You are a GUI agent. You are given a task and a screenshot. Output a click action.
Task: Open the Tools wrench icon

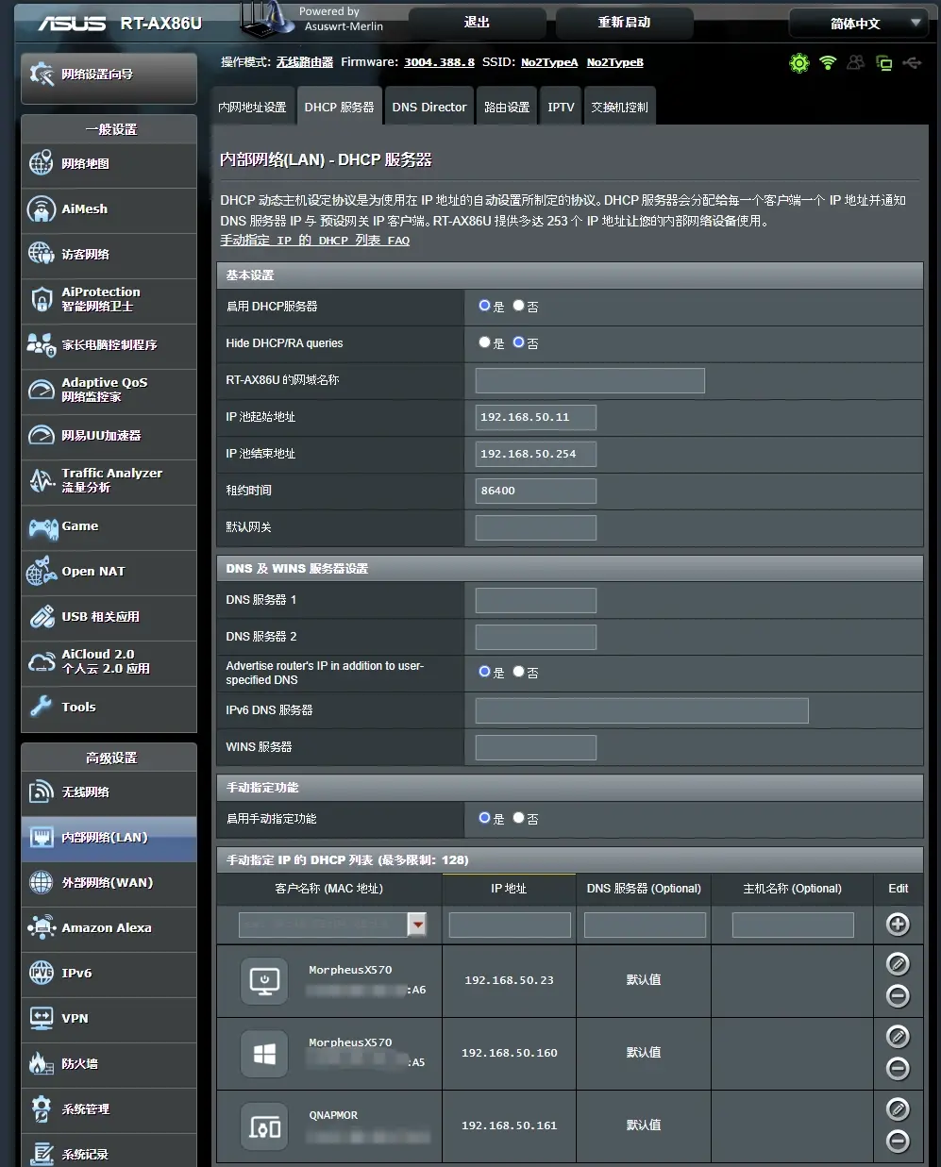click(x=42, y=707)
